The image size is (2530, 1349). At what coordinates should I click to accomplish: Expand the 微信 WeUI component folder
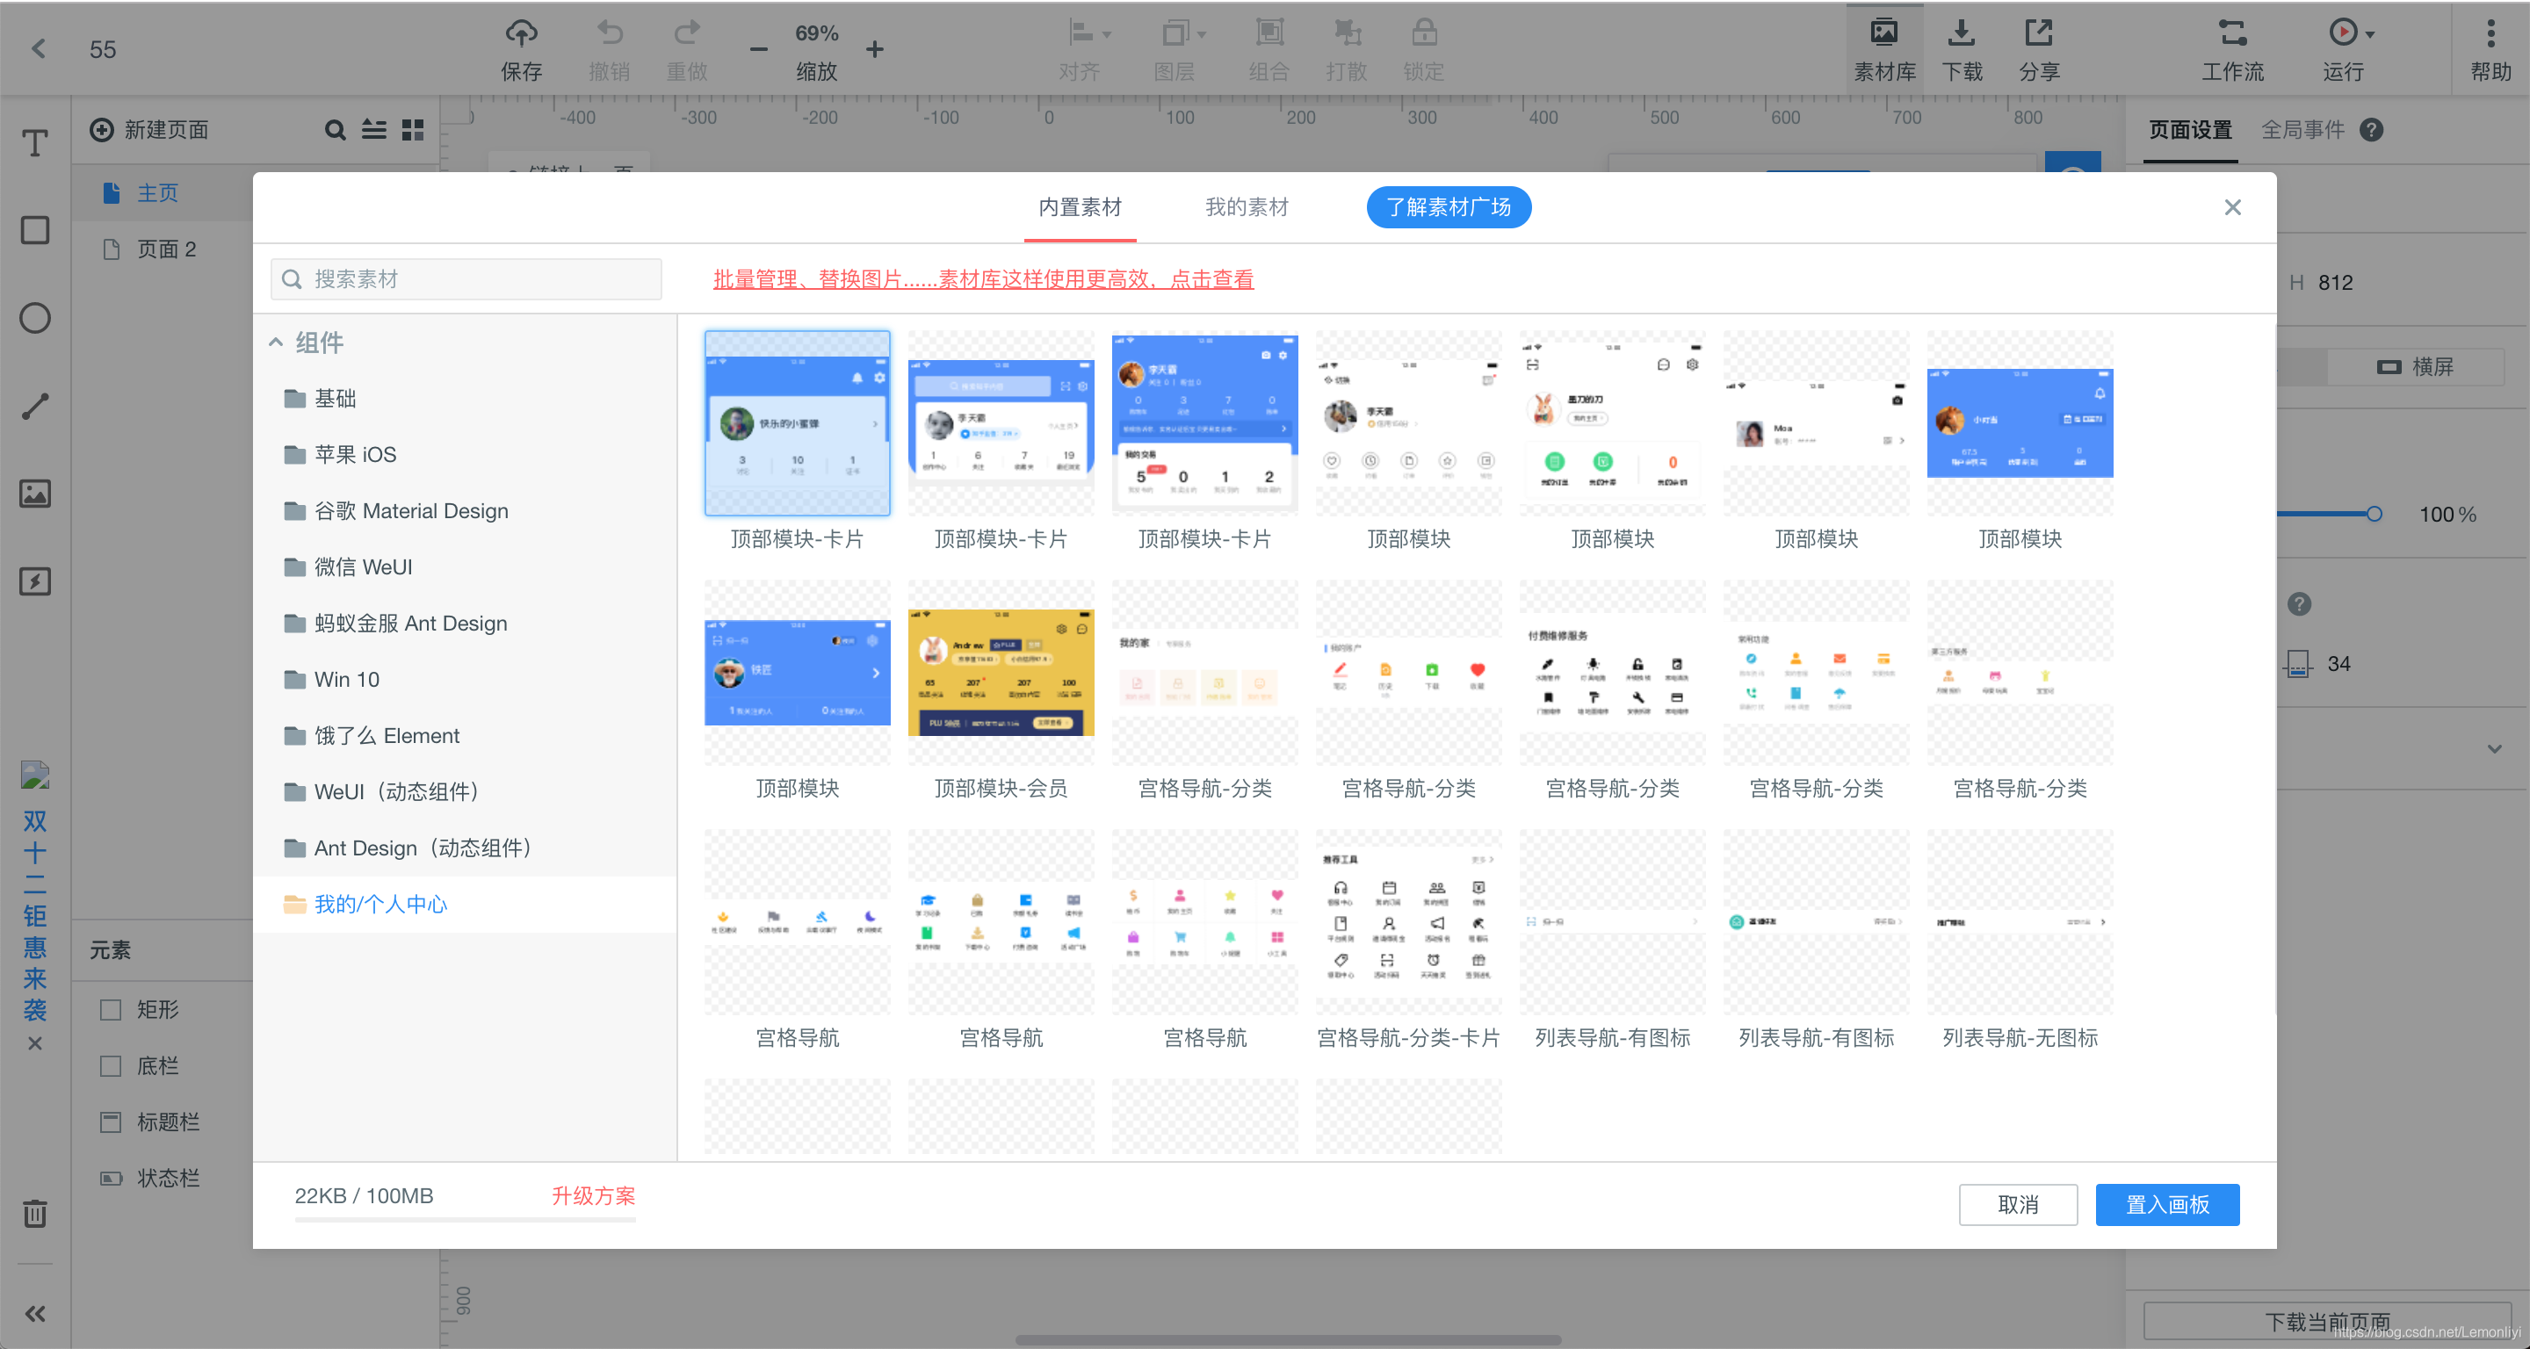point(360,567)
